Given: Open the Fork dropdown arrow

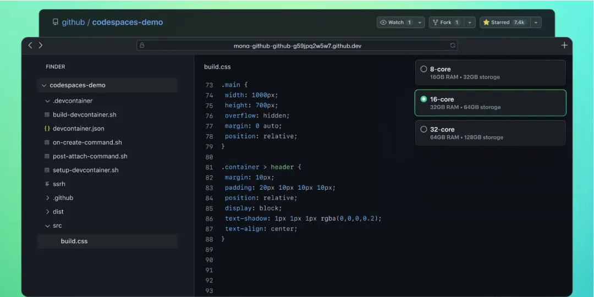Looking at the screenshot, I should coord(470,23).
